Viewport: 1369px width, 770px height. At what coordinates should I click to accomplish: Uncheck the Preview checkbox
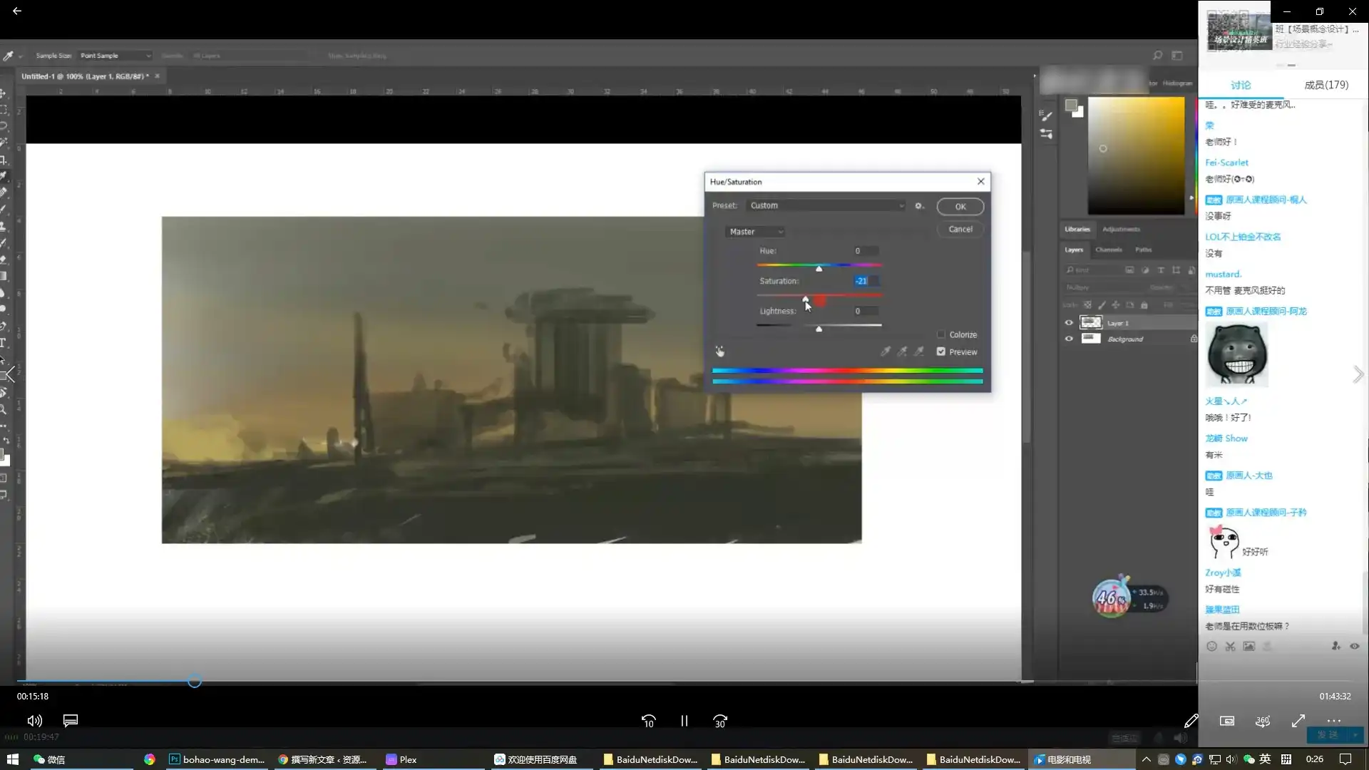coord(941,351)
